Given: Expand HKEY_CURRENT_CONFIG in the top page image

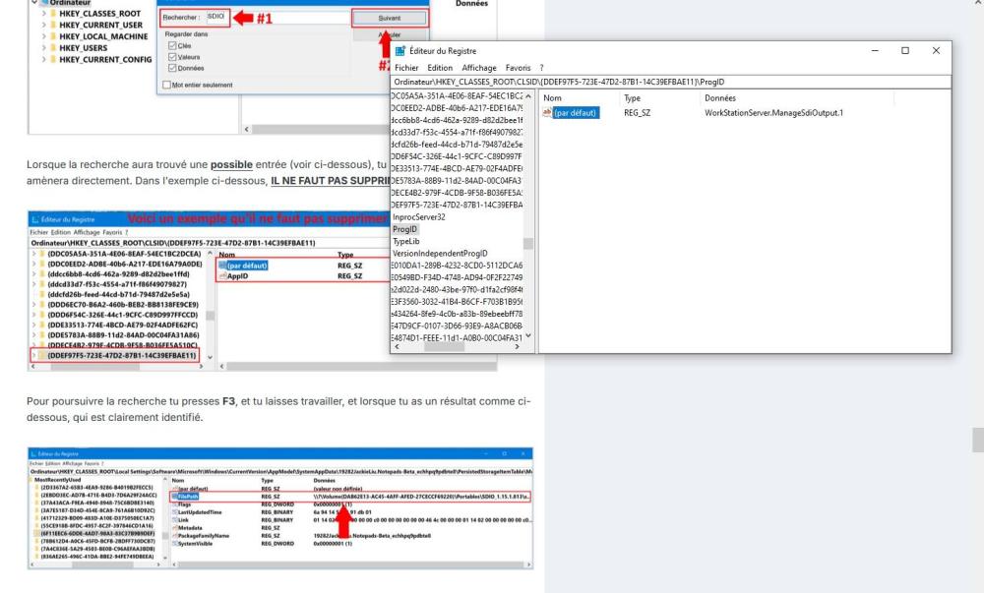Looking at the screenshot, I should pos(43,60).
